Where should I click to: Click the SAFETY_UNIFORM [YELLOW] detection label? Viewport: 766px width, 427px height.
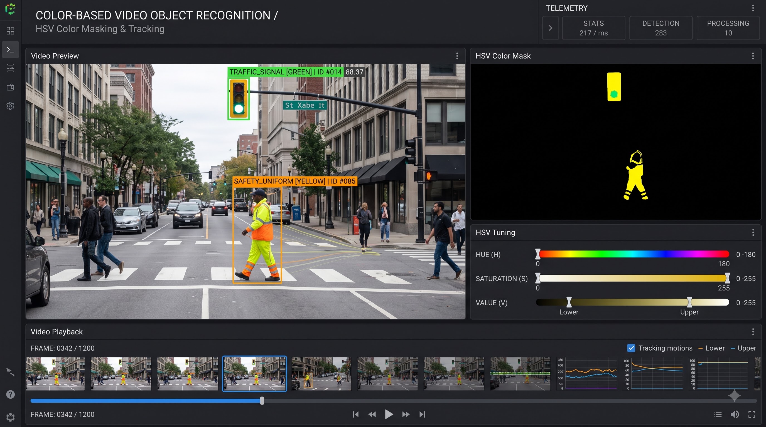[x=295, y=181]
